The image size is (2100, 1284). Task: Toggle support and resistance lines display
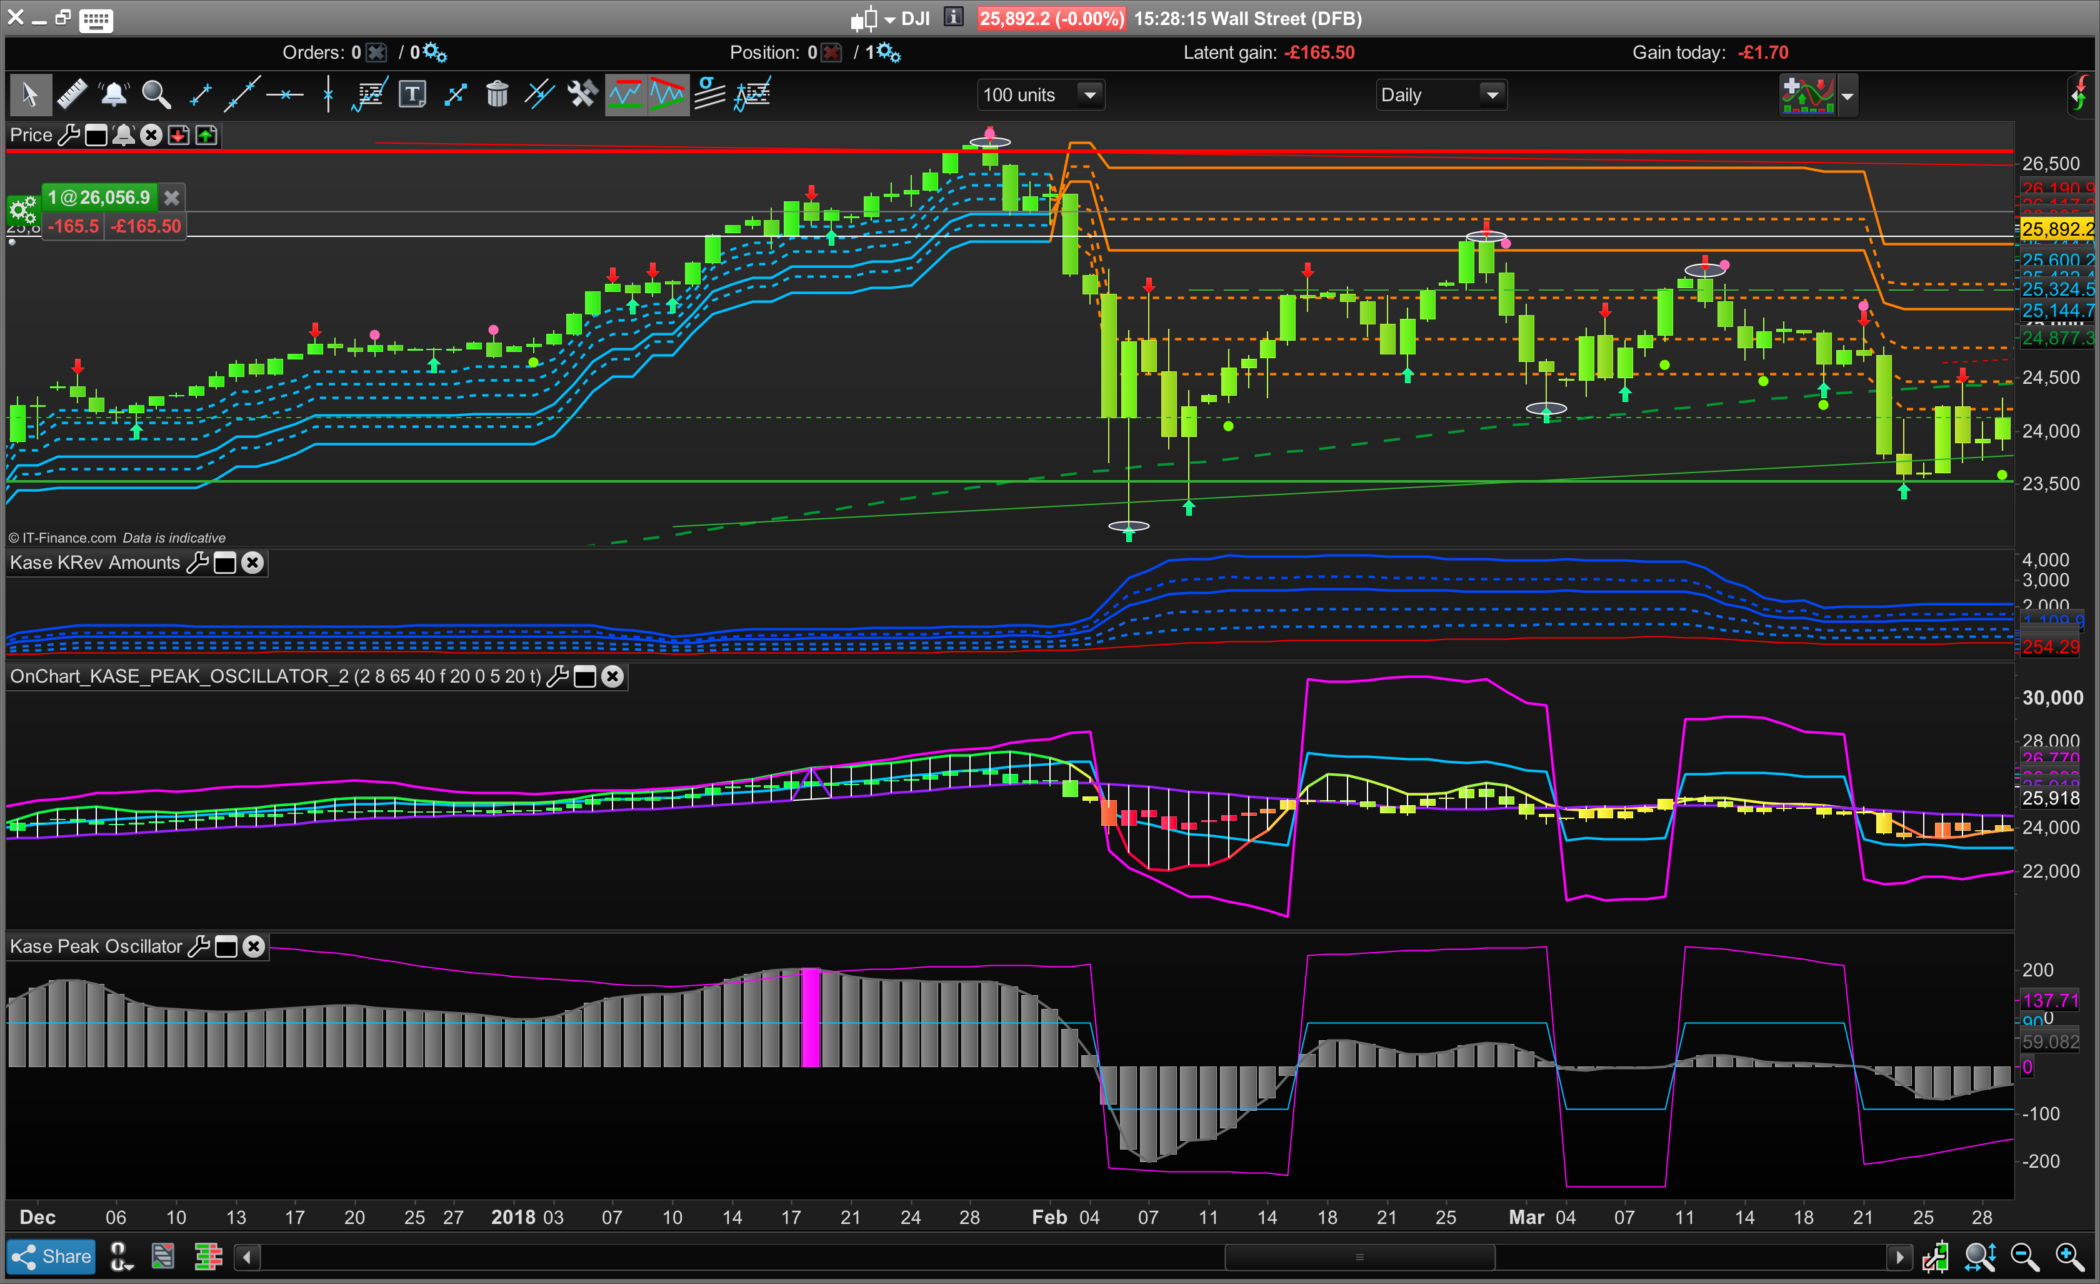[x=625, y=94]
